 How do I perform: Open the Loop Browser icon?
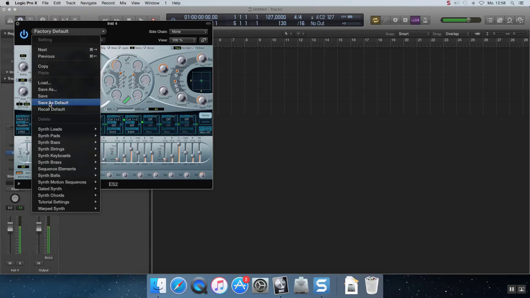510,20
